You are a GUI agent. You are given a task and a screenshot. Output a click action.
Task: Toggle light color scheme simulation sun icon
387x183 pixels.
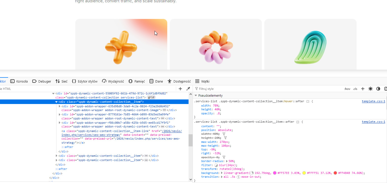click(371, 89)
